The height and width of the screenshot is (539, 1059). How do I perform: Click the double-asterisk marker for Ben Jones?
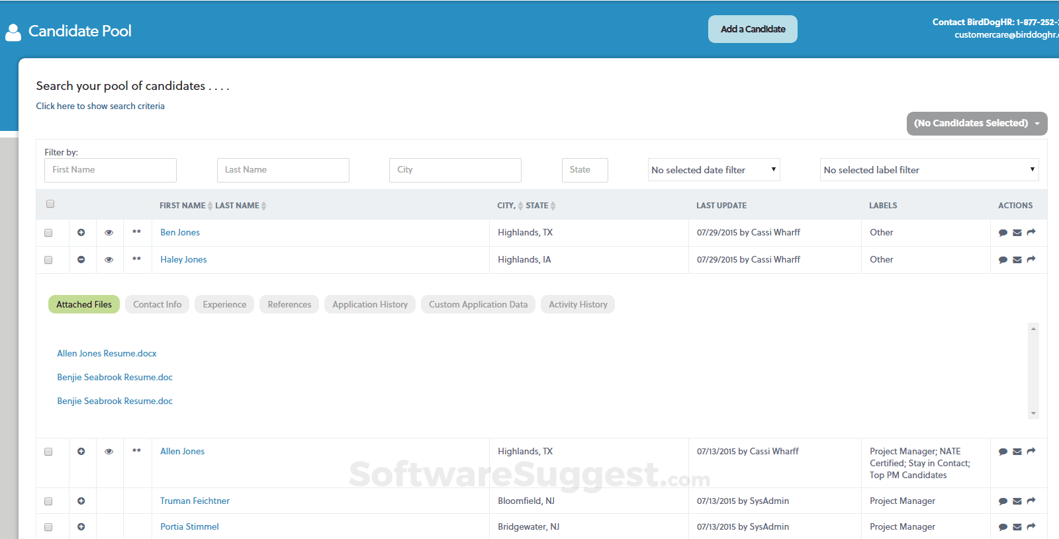click(x=137, y=232)
